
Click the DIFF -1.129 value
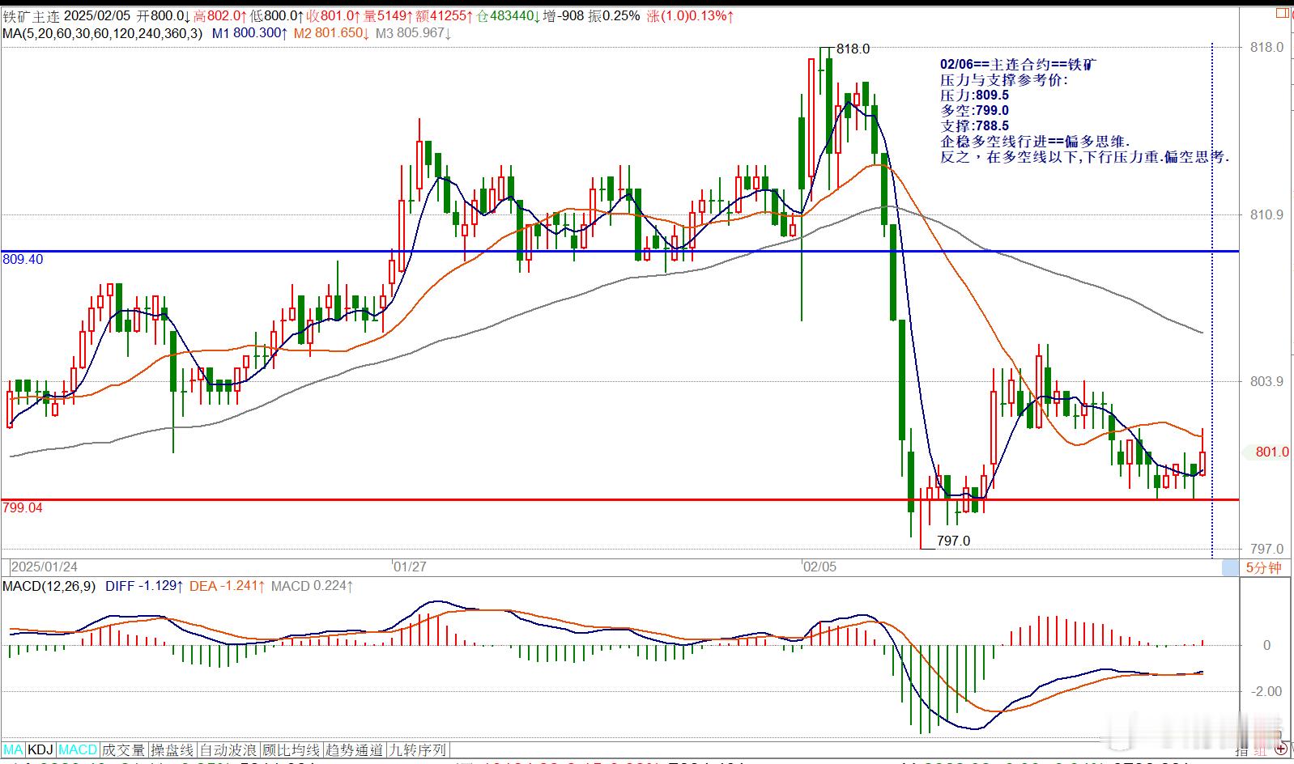click(x=144, y=585)
